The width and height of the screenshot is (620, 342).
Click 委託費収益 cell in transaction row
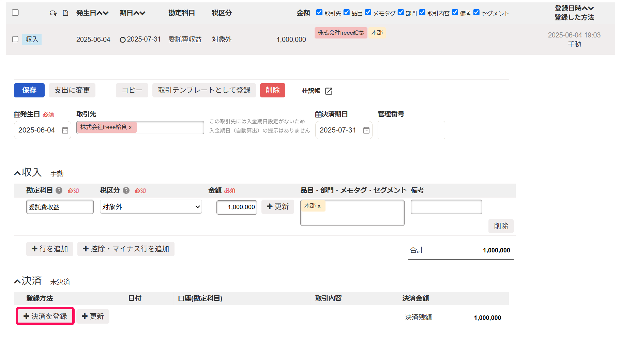click(x=185, y=40)
